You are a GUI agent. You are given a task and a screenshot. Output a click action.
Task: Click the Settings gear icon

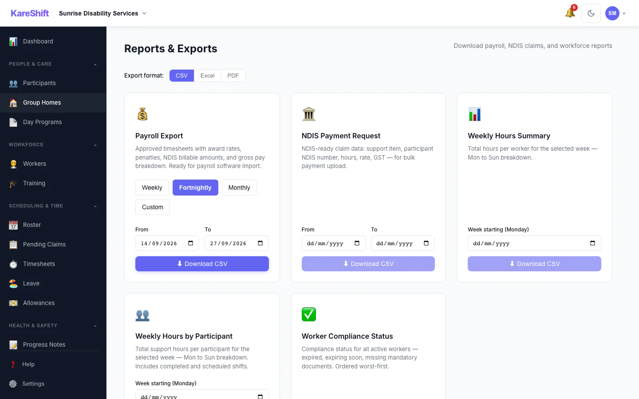pyautogui.click(x=13, y=384)
